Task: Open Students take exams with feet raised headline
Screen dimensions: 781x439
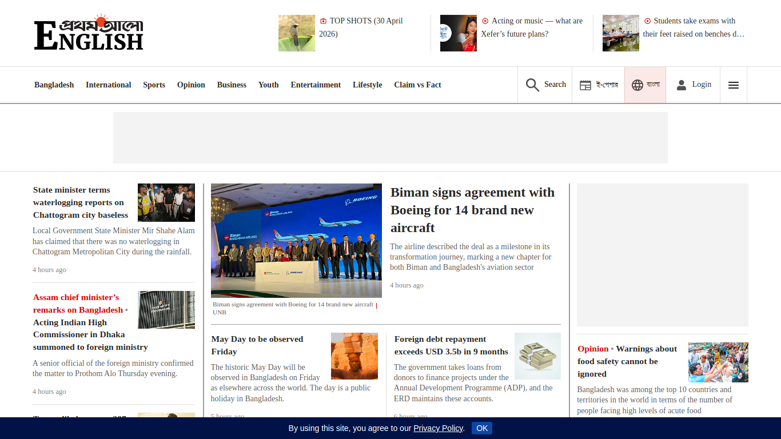Action: pos(694,27)
